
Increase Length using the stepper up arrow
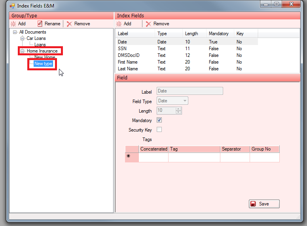(x=178, y=109)
